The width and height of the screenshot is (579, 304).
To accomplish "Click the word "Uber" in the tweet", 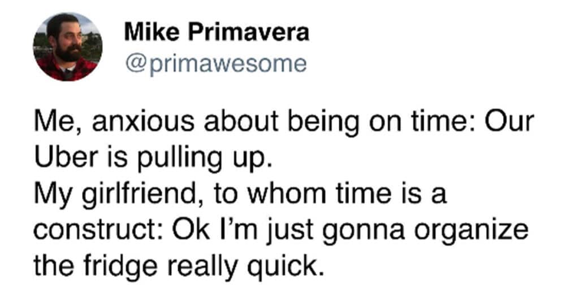I will pos(67,157).
